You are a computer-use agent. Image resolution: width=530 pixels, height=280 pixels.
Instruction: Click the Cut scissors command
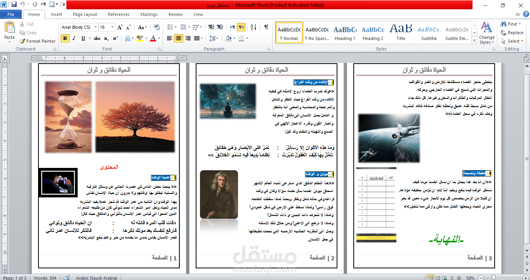click(x=26, y=24)
